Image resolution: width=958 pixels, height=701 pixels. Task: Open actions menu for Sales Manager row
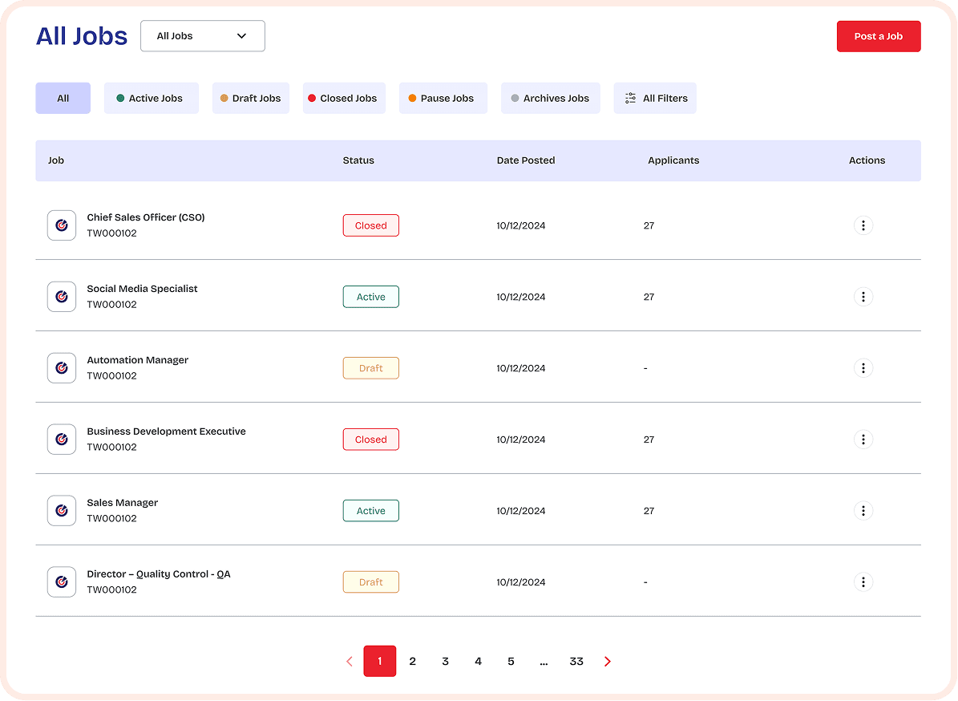863,511
